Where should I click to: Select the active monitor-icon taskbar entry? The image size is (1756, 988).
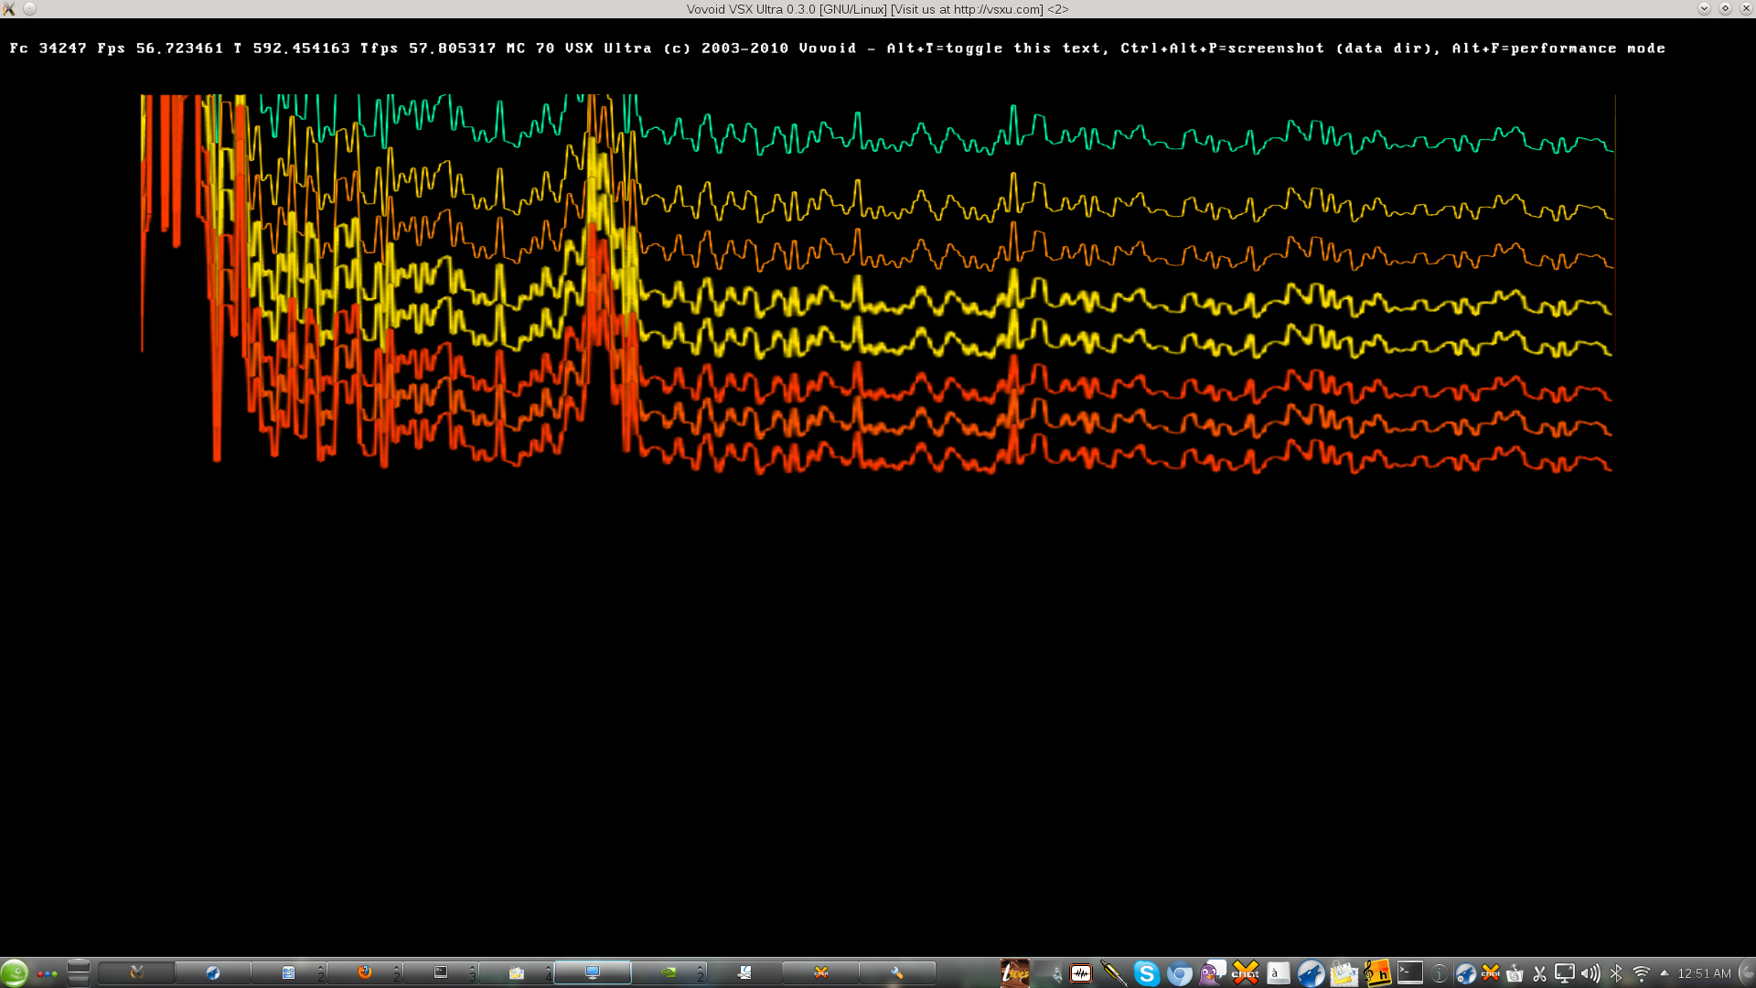pos(593,972)
